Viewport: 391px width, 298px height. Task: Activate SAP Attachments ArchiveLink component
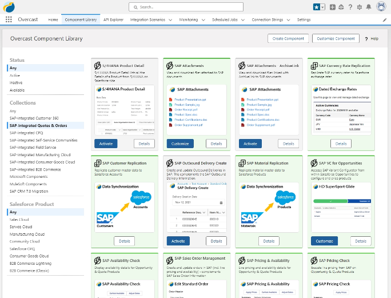coord(250,144)
